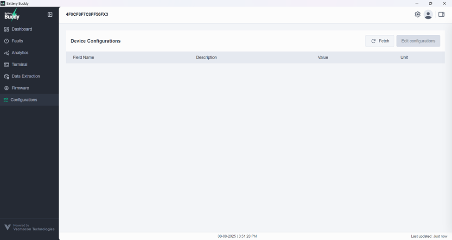Image resolution: width=452 pixels, height=240 pixels.
Task: Click the Terminal icon in sidebar
Action: (6, 65)
